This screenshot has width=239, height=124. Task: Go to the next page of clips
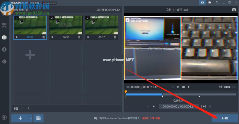(28, 108)
